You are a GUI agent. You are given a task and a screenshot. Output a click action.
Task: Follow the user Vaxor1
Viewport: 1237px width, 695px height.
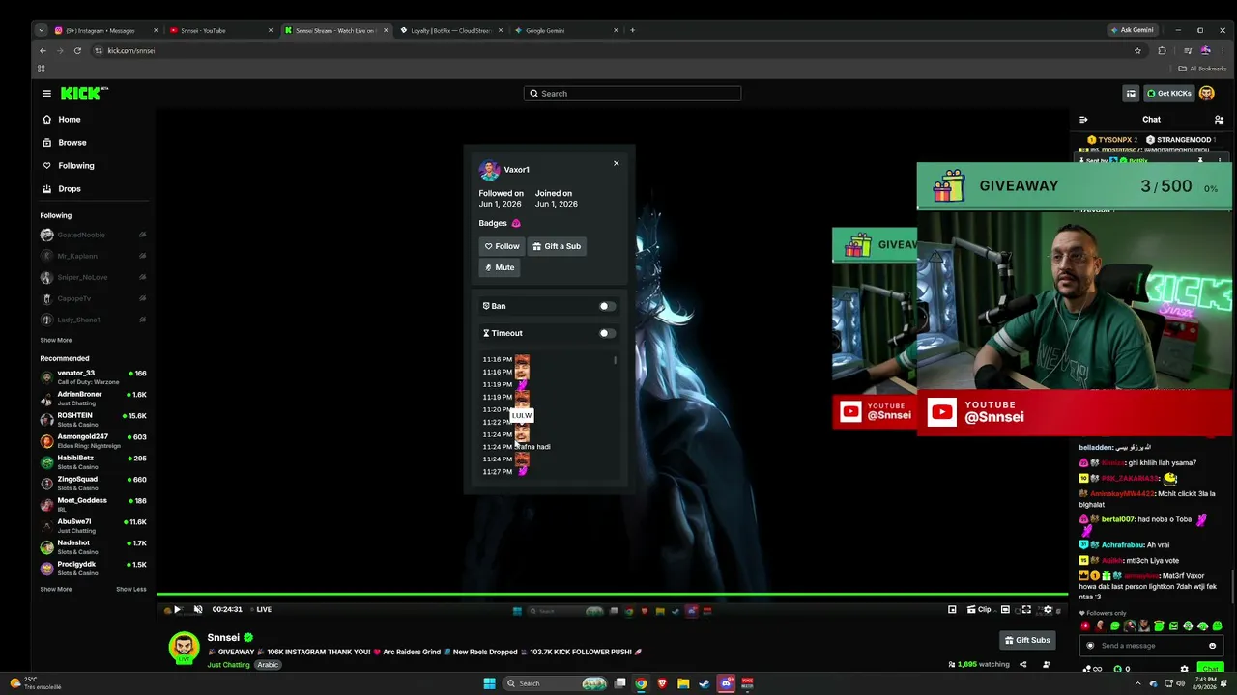coord(502,246)
